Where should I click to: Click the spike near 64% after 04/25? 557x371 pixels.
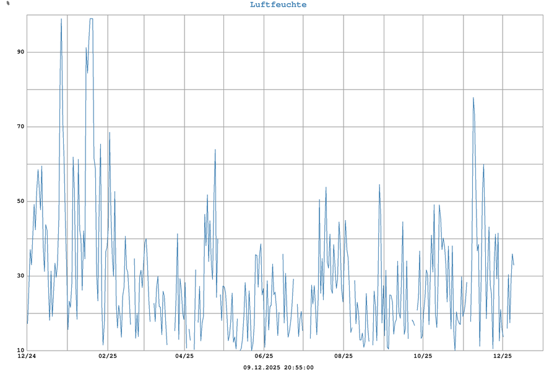tap(215, 150)
